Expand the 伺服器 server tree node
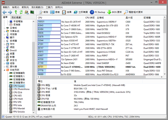Image resolution: width=168 pixels, height=120 pixels. pos(4,35)
